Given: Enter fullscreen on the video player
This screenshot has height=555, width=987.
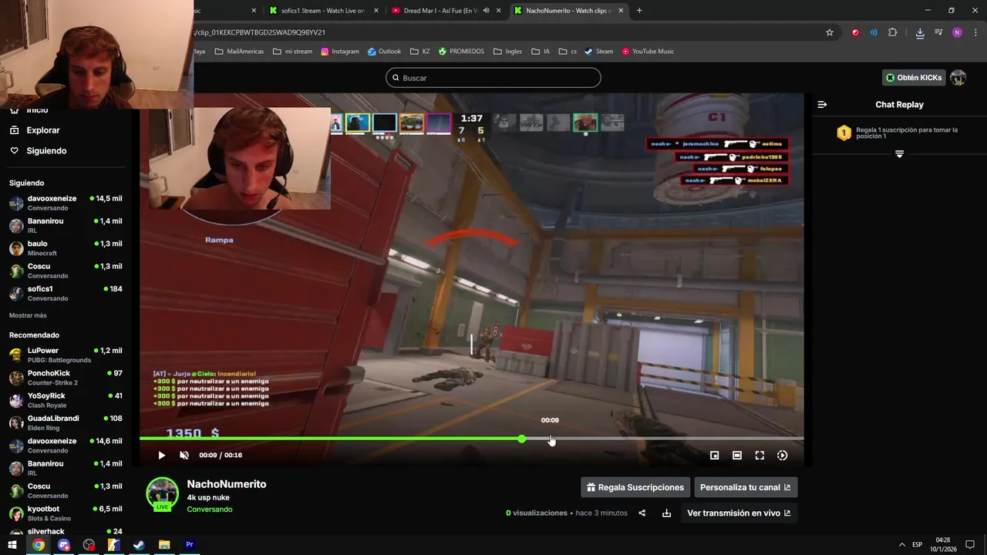Looking at the screenshot, I should (x=760, y=456).
